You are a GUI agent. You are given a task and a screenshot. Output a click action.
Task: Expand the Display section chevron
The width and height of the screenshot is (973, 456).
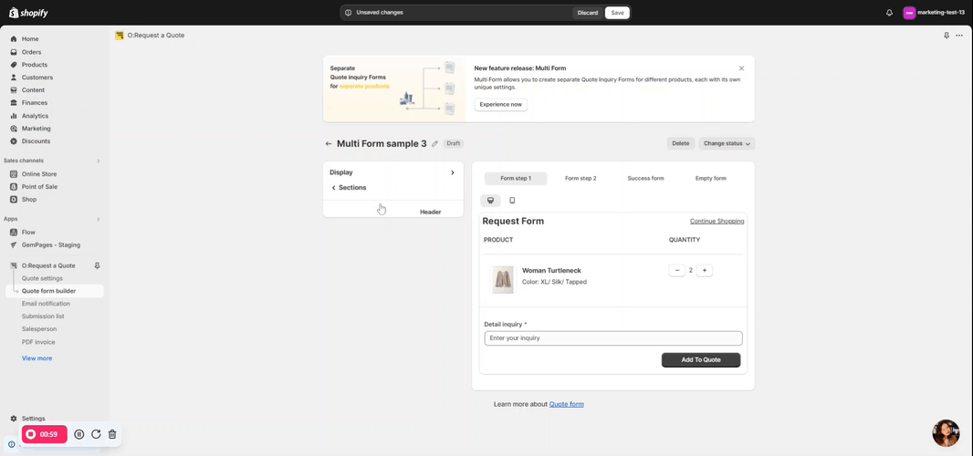452,172
